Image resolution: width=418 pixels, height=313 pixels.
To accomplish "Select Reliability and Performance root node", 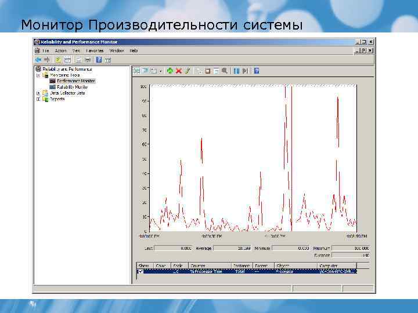I will coord(67,69).
